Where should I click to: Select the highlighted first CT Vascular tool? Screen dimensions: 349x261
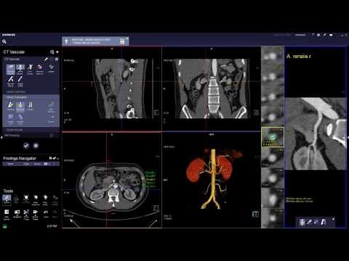pyautogui.click(x=11, y=70)
